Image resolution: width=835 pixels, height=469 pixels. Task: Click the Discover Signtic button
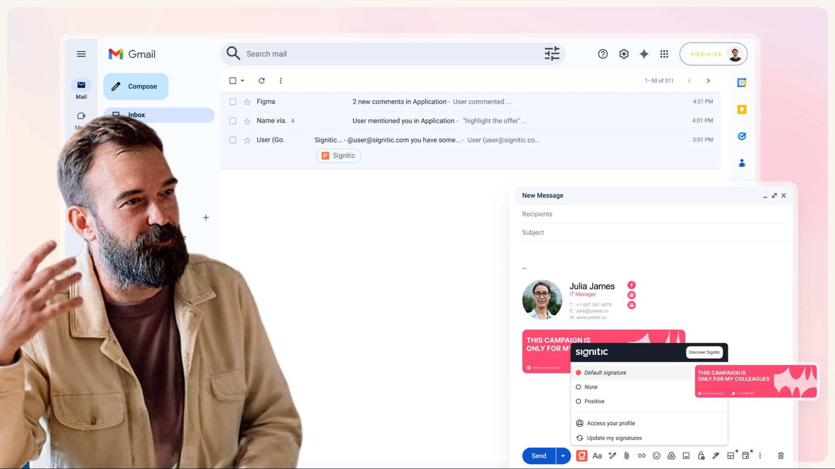click(704, 352)
